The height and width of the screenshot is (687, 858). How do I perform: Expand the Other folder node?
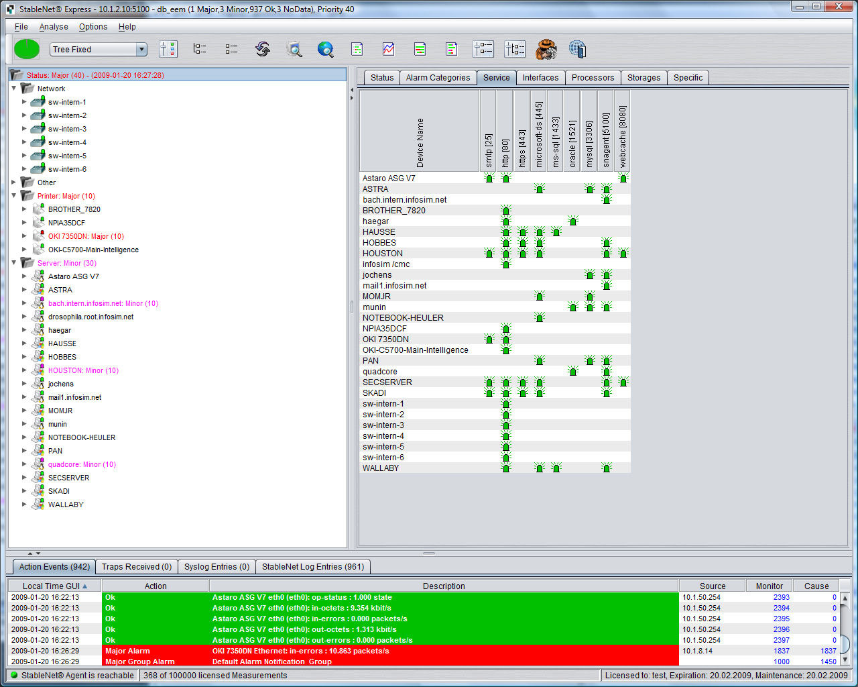coord(14,182)
